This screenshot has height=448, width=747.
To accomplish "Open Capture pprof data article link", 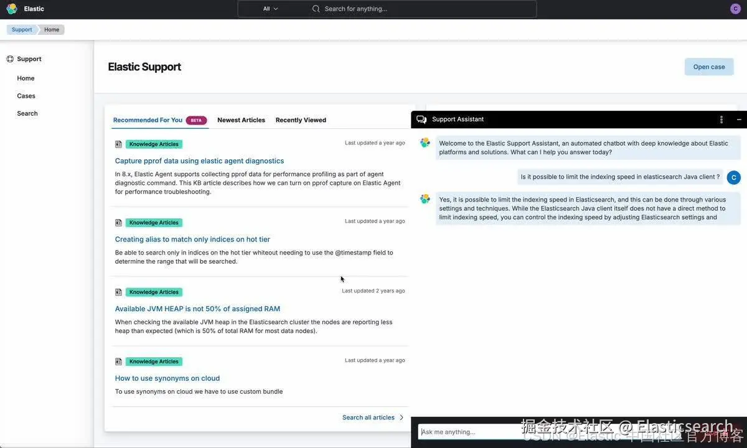I will coord(199,161).
